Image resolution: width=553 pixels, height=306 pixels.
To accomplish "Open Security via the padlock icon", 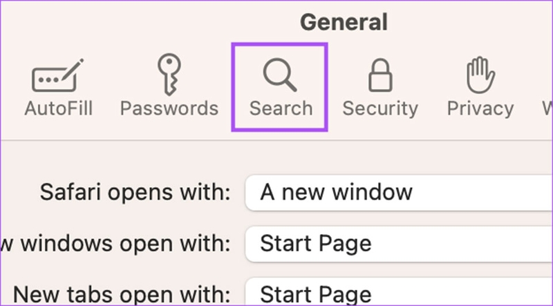I will (x=380, y=75).
